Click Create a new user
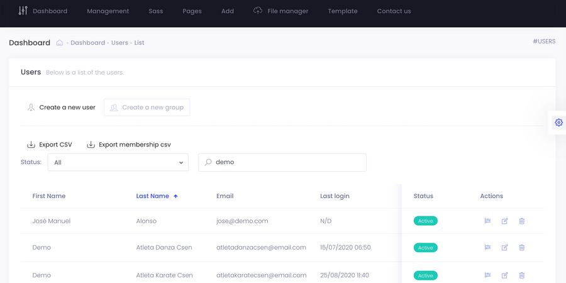Image resolution: width=566 pixels, height=283 pixels. (x=62, y=108)
